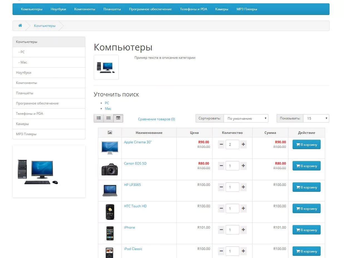Open MP3 Плееры in top navigation bar

(247, 9)
